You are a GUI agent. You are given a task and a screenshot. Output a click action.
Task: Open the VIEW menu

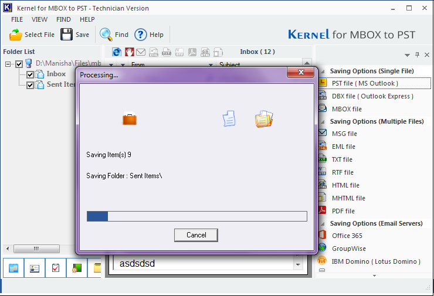(39, 19)
